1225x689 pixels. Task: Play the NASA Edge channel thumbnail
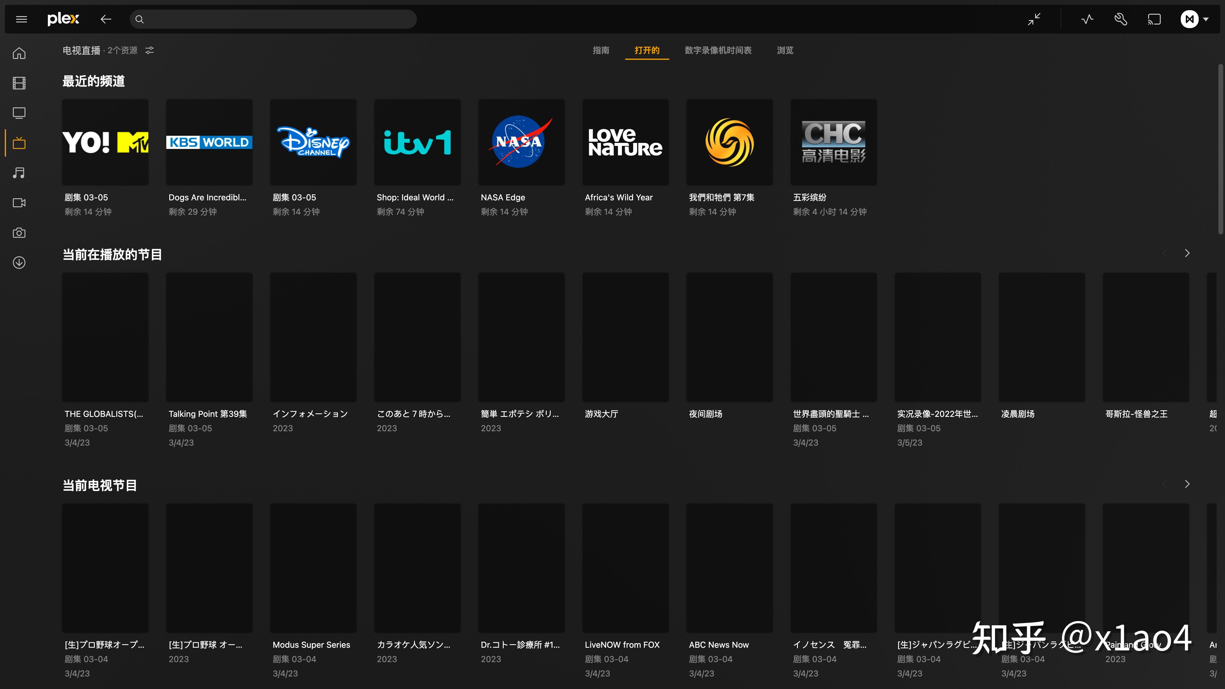[521, 142]
